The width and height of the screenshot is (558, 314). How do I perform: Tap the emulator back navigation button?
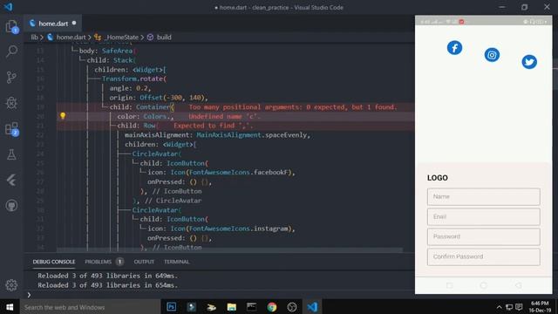[x=519, y=285]
